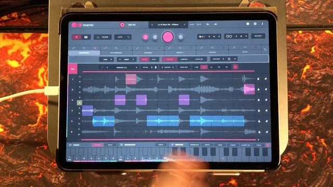This screenshot has height=187, width=333.
Task: Tap the pink tempo play icon in top bar
Action: tap(122, 25)
